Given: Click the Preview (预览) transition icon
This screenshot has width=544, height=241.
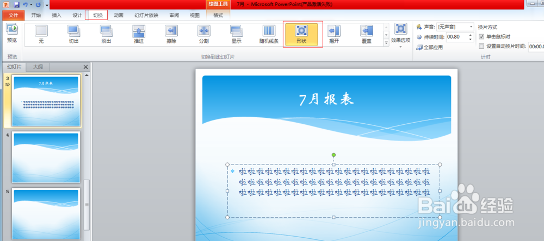Looking at the screenshot, I should [12, 34].
